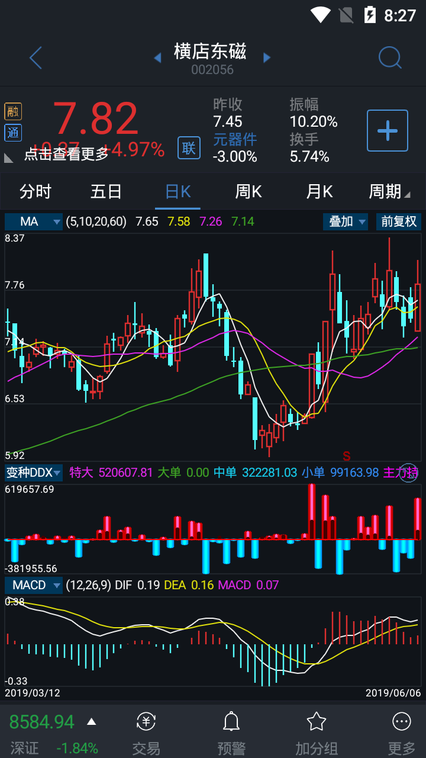Image resolution: width=426 pixels, height=758 pixels.
Task: Tap the 深证 index label
Action: pyautogui.click(x=25, y=748)
